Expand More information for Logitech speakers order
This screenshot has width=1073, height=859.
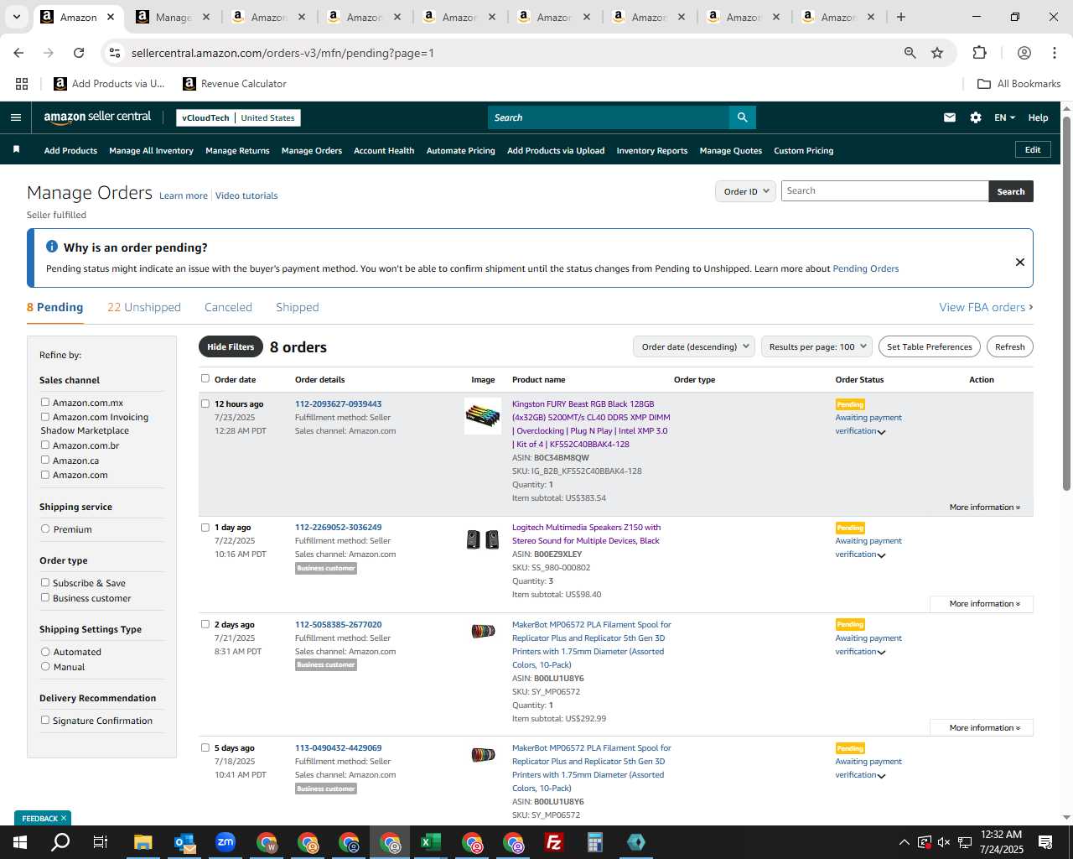982,604
